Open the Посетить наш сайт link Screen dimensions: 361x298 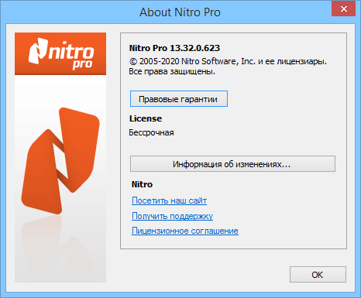pos(169,200)
